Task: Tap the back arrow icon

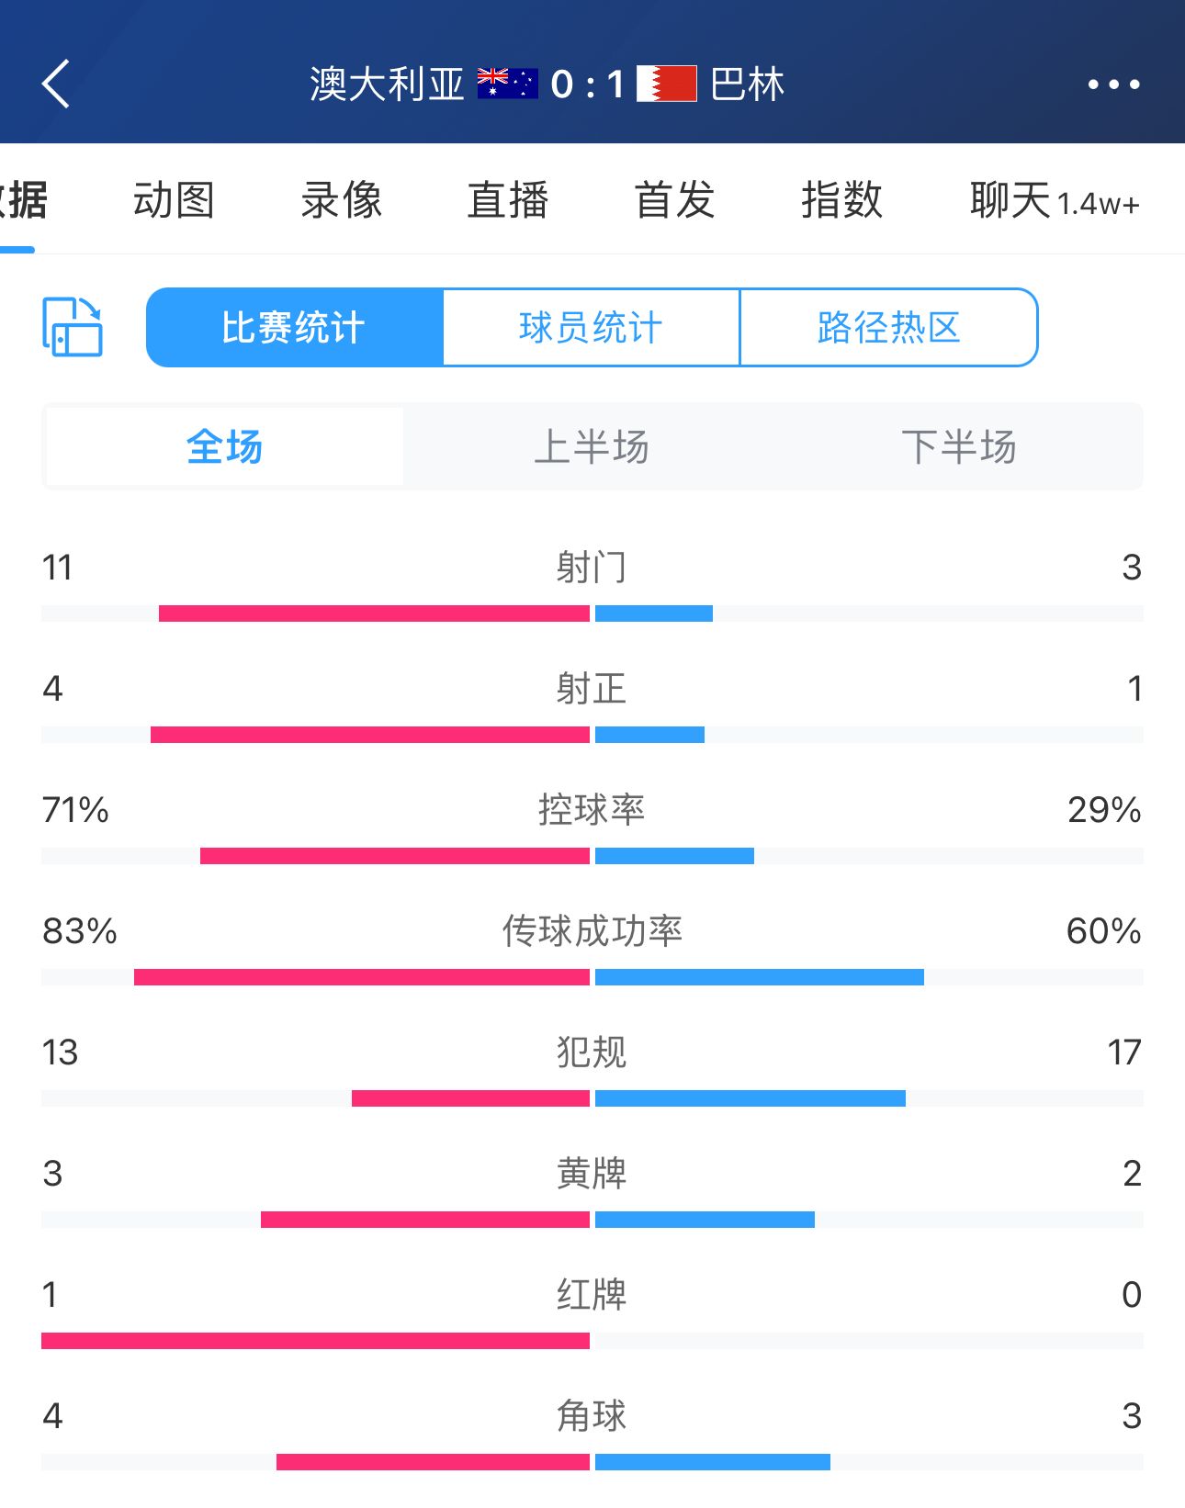Action: click(56, 84)
